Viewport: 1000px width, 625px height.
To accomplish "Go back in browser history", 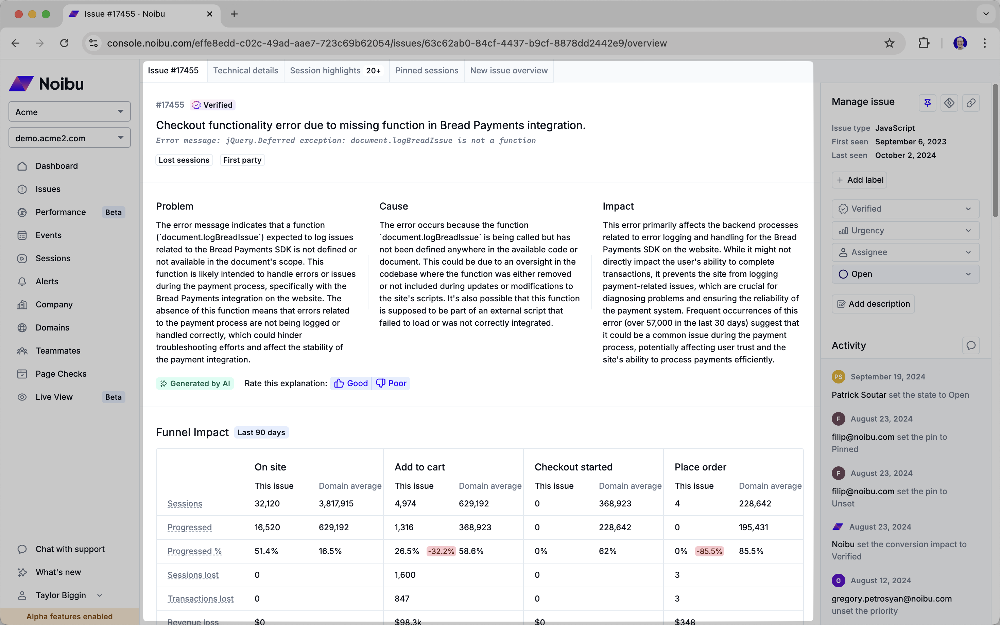I will click(16, 43).
